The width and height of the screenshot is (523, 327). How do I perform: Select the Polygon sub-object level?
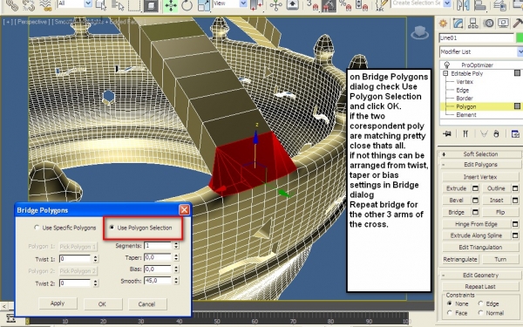(x=466, y=106)
